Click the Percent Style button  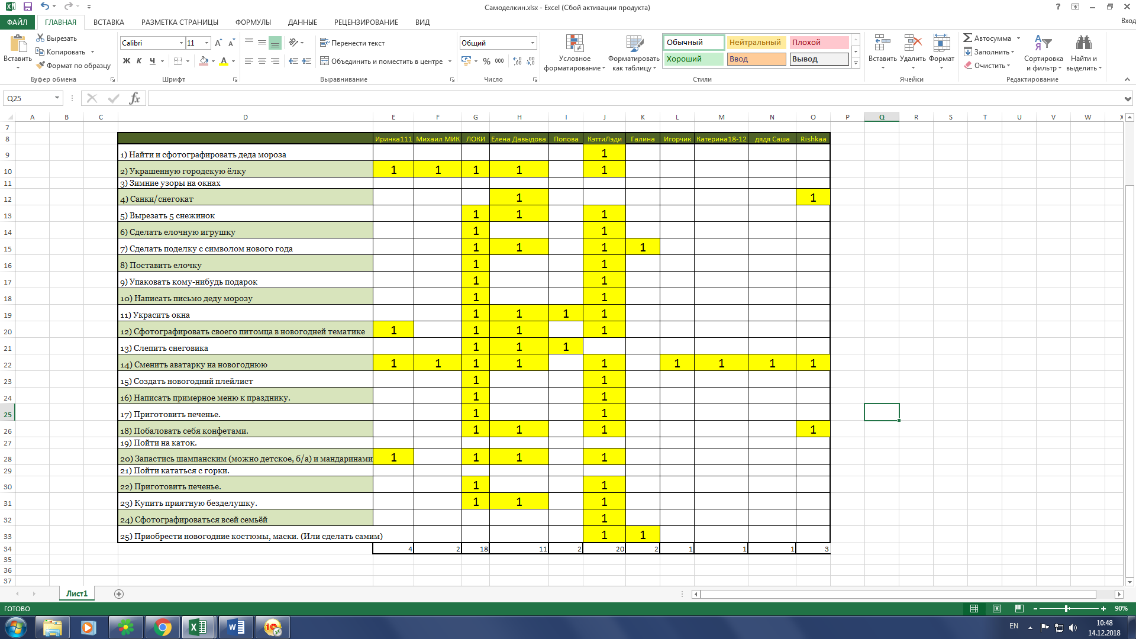(x=486, y=61)
